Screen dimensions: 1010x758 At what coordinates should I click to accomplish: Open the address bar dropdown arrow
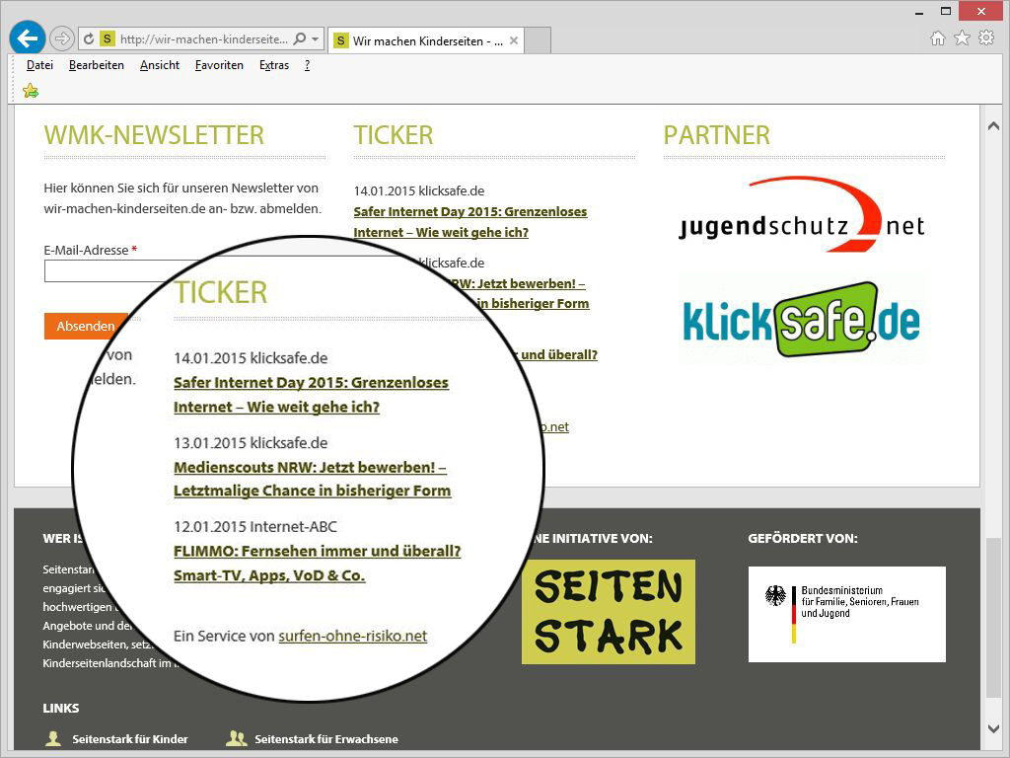click(x=315, y=39)
